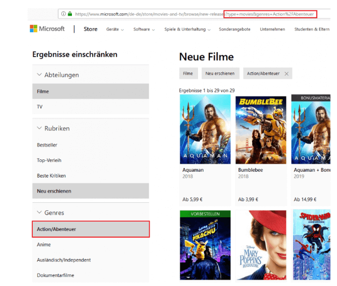Open the Pikachu preorder movie poster

(205, 245)
